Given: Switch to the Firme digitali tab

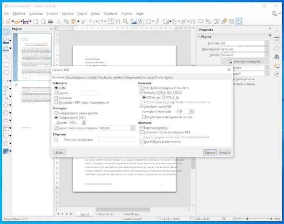Looking at the screenshot, I should (x=164, y=77).
